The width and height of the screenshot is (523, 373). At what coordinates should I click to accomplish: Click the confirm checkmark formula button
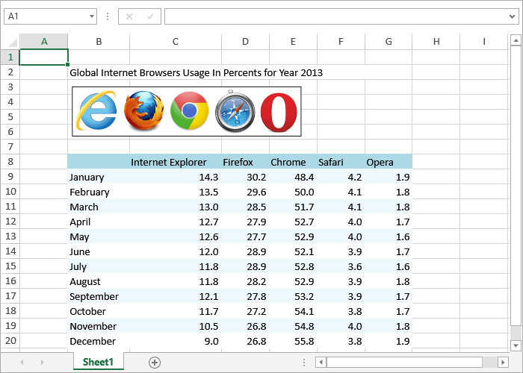(x=150, y=16)
